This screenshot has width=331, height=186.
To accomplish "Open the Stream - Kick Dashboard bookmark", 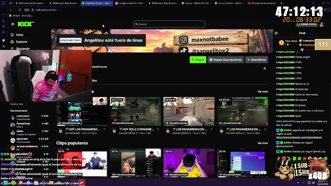I will point(21,16).
